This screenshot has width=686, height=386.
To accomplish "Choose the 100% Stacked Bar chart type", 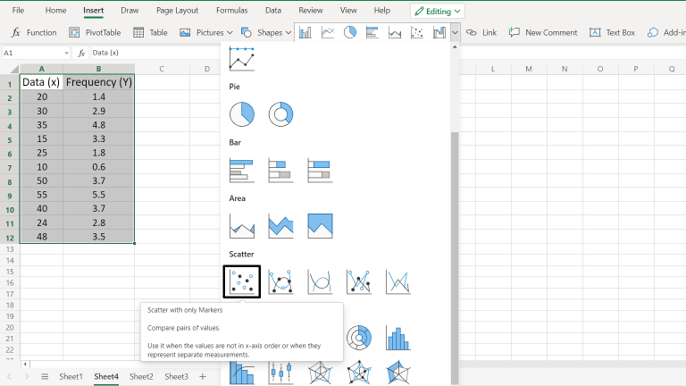I will pos(320,171).
